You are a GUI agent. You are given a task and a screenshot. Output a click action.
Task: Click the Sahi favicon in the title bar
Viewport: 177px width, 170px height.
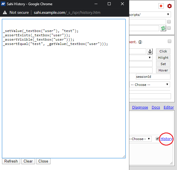point(3,4)
